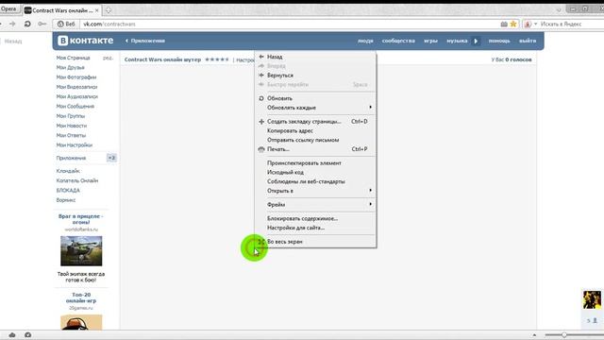Choose Проинспектировать элемент menu item
604x340 pixels.
point(315,163)
